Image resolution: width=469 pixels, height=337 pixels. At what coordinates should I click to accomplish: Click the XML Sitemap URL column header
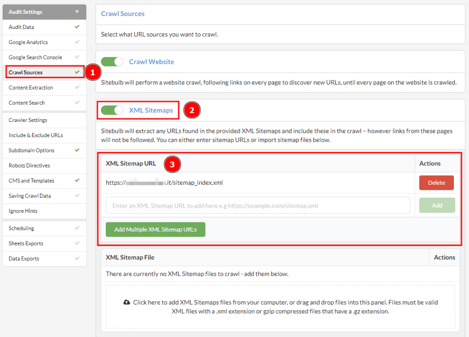click(131, 164)
